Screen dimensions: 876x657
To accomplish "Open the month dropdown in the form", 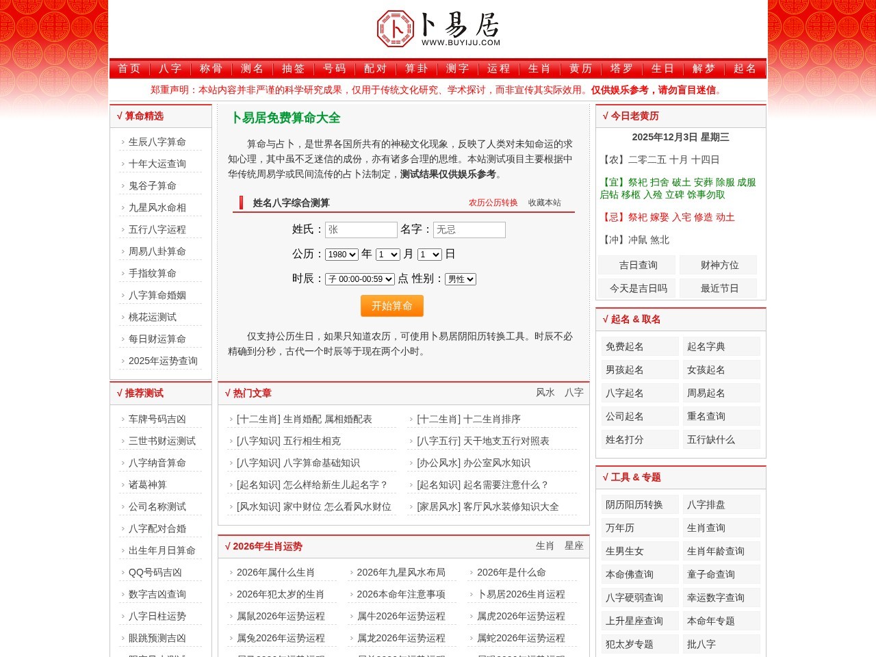I will [x=387, y=254].
